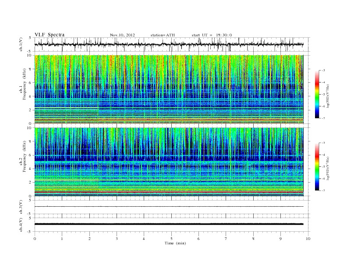The height and width of the screenshot is (268, 347).
Task: Click the "ch.4(V)" axis label
Action: (21, 225)
